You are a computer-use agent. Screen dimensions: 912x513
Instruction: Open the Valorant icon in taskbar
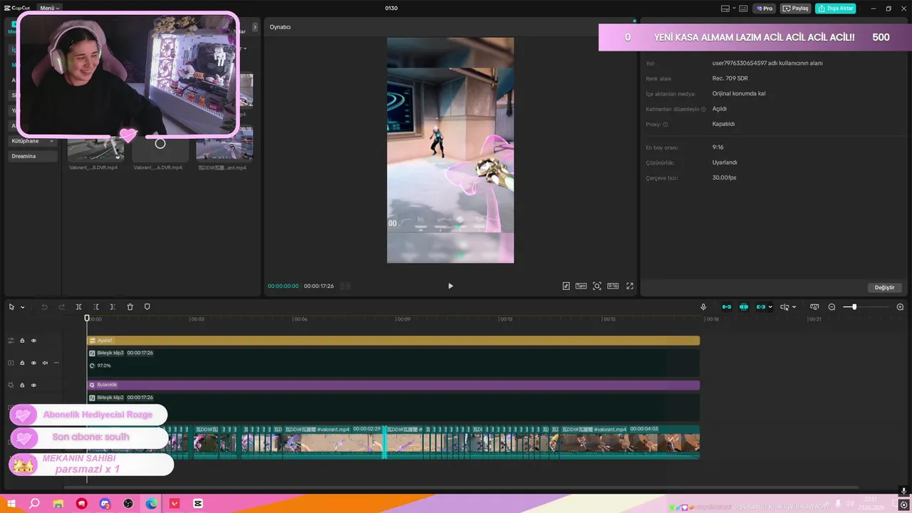click(x=175, y=504)
